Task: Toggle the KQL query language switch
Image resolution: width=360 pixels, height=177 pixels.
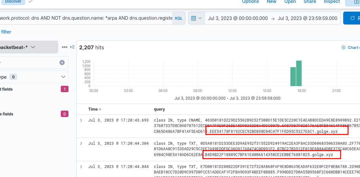Action: (179, 18)
